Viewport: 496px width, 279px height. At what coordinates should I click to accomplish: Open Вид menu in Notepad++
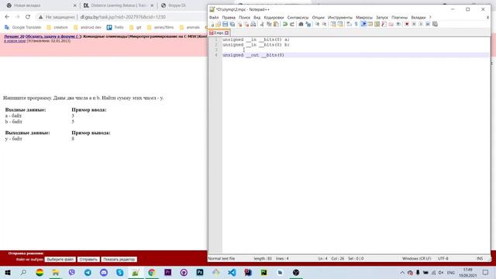(x=257, y=17)
